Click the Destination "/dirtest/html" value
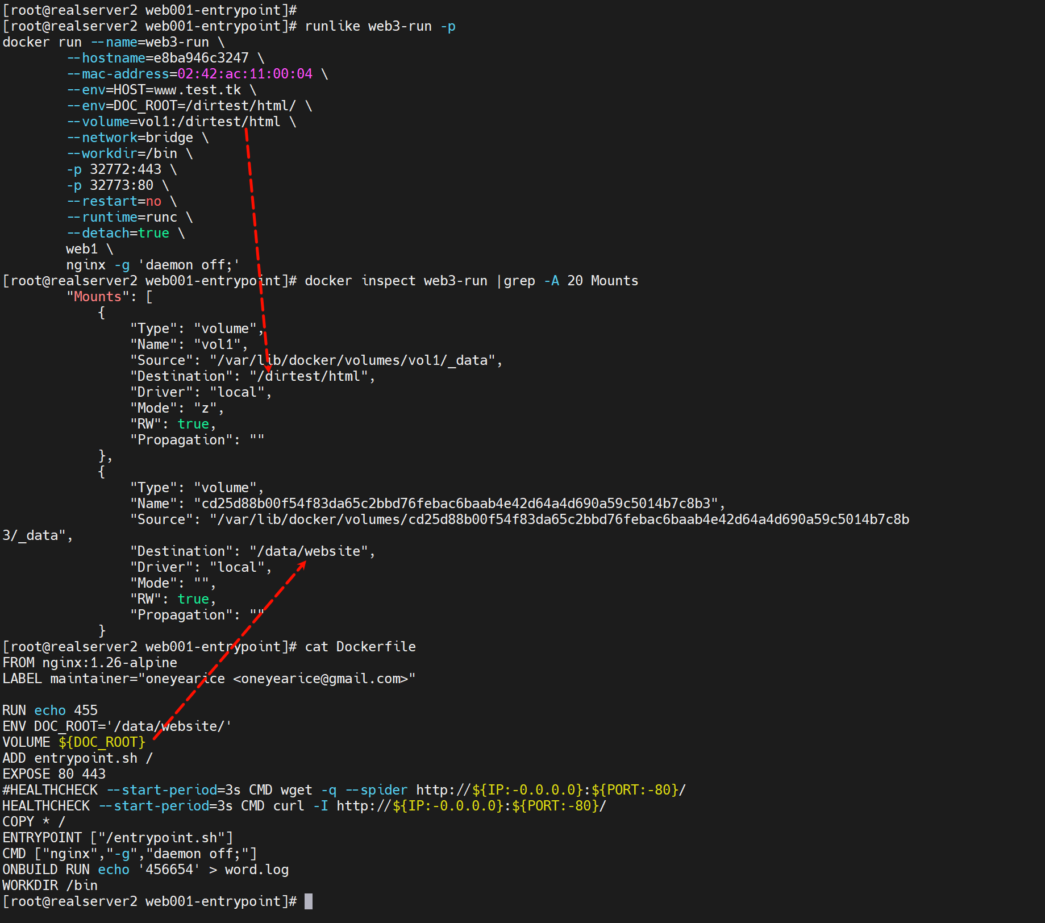The image size is (1045, 923). pos(312,376)
